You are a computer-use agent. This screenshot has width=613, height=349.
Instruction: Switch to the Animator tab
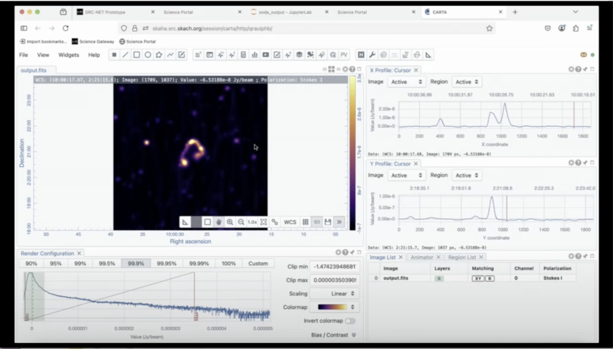(421, 257)
